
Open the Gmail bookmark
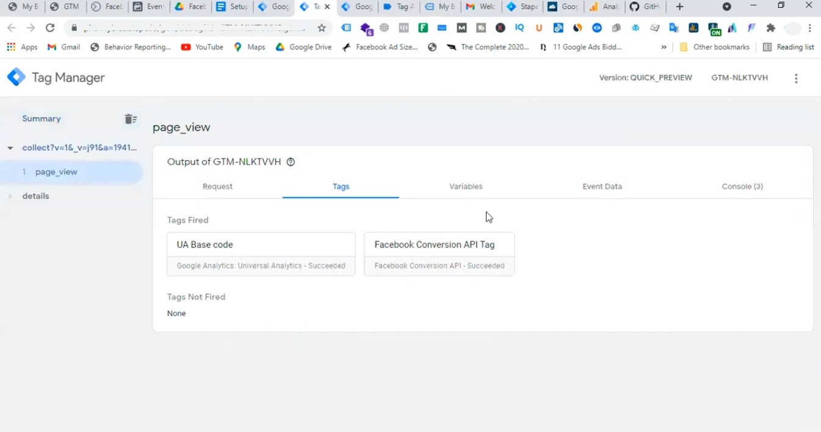coord(63,47)
